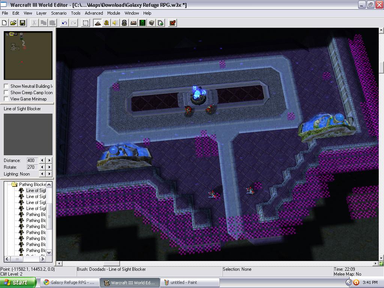The image size is (384, 288).
Task: Increase the Rotate value with right arrow
Action: 49,167
